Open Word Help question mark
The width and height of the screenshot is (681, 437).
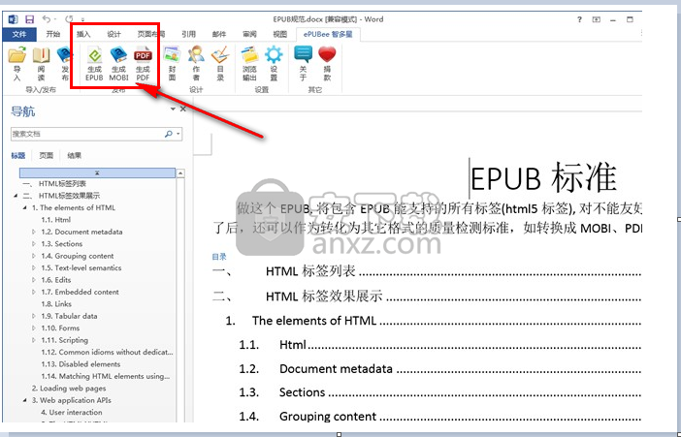(x=579, y=19)
